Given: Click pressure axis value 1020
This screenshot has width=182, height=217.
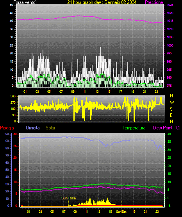Looking at the screenshot, I should click(x=170, y=13).
